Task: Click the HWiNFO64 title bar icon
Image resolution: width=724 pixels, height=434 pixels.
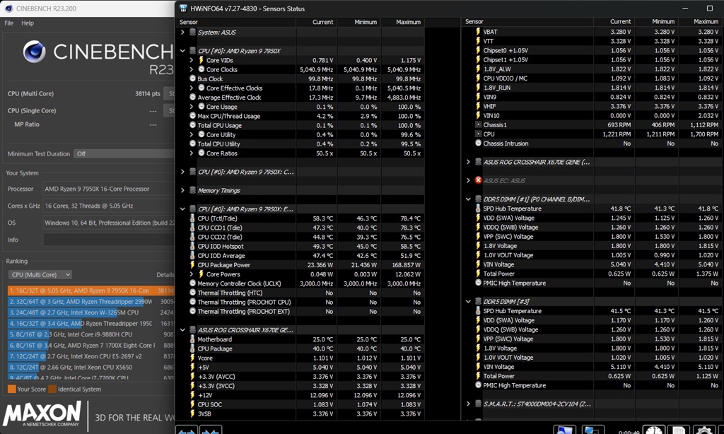Action: [183, 8]
